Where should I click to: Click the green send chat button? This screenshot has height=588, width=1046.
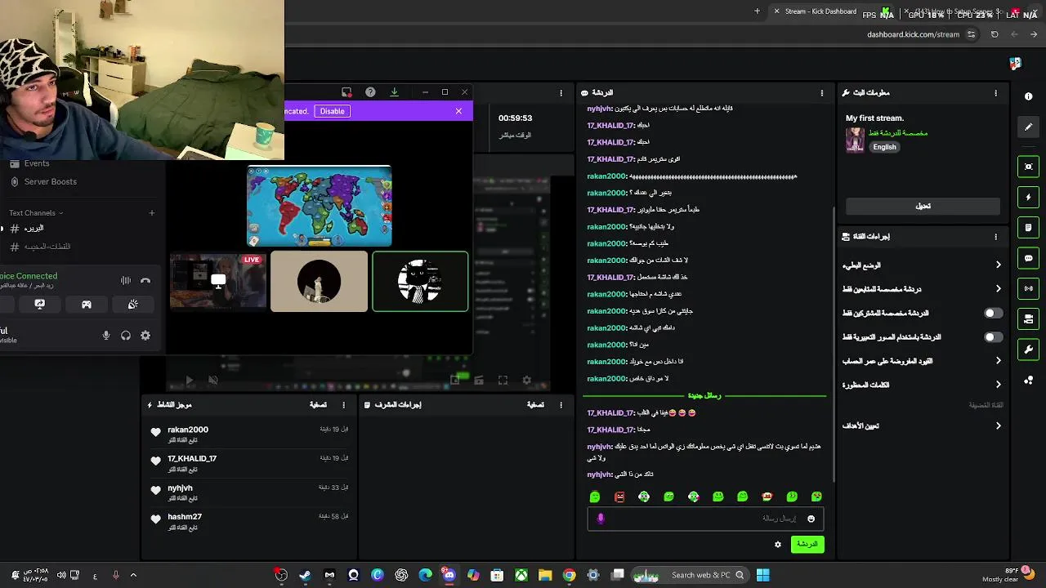click(807, 544)
